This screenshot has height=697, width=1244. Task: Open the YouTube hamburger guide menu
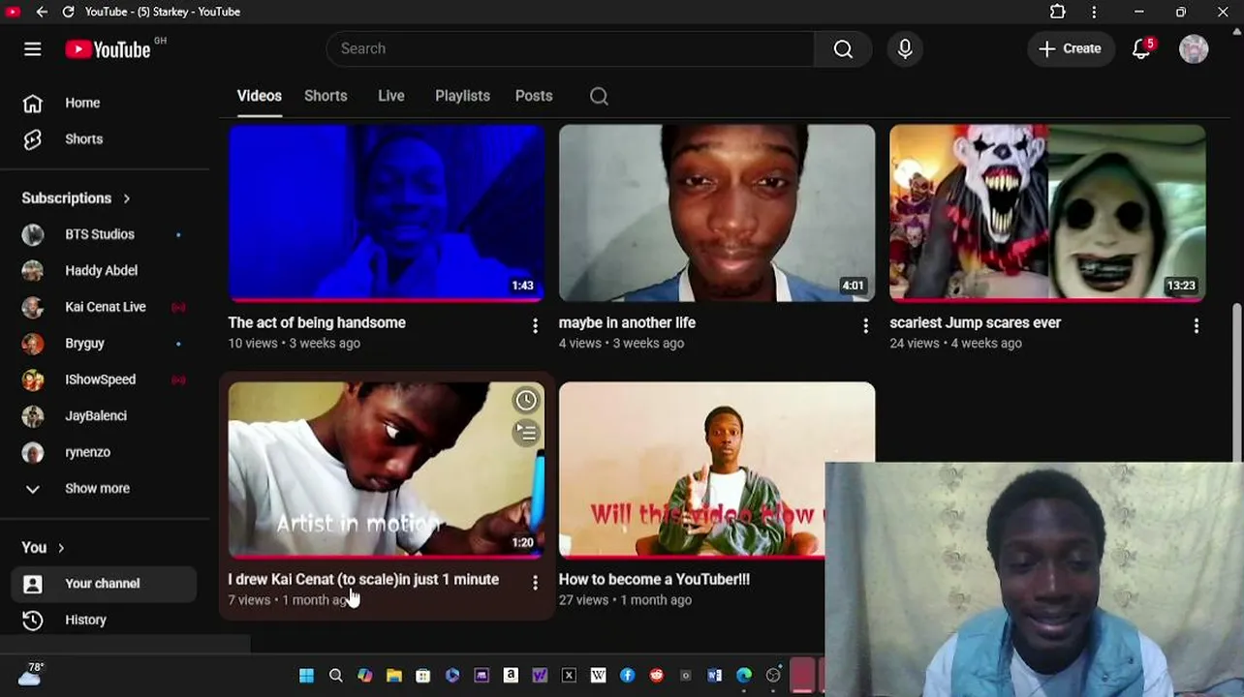coord(32,48)
